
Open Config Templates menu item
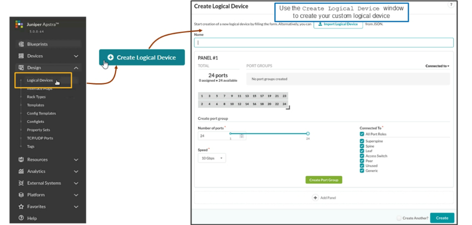pos(41,113)
